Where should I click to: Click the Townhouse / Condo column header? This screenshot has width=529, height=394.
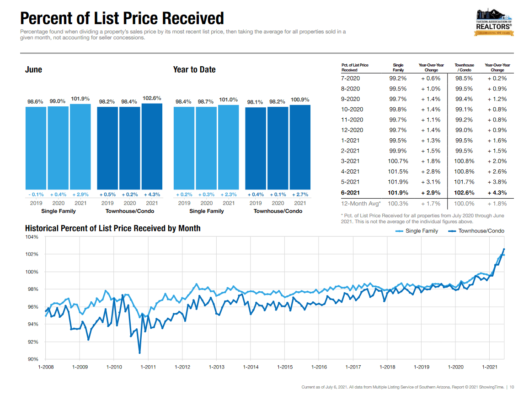pyautogui.click(x=464, y=68)
